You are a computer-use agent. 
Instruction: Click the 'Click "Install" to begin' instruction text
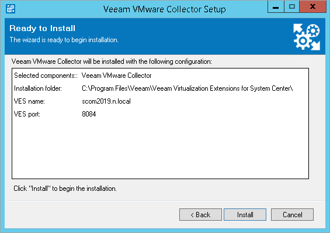[x=65, y=189]
